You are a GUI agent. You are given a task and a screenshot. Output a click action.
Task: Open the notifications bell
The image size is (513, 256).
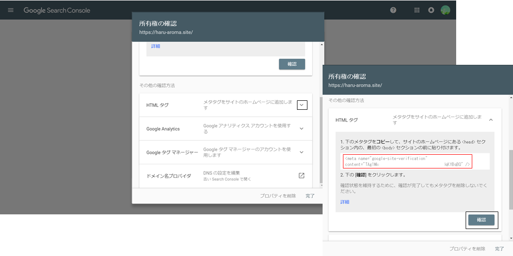coord(431,10)
